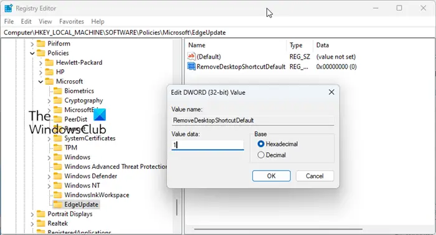Screen dimensions: 436x235
Task: Confirm the DWORD edit with OK
Action: (272, 176)
